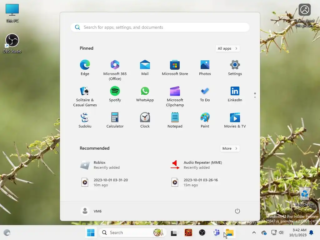The image size is (320, 240).
Task: Click the taskbar Search box
Action: (132, 232)
